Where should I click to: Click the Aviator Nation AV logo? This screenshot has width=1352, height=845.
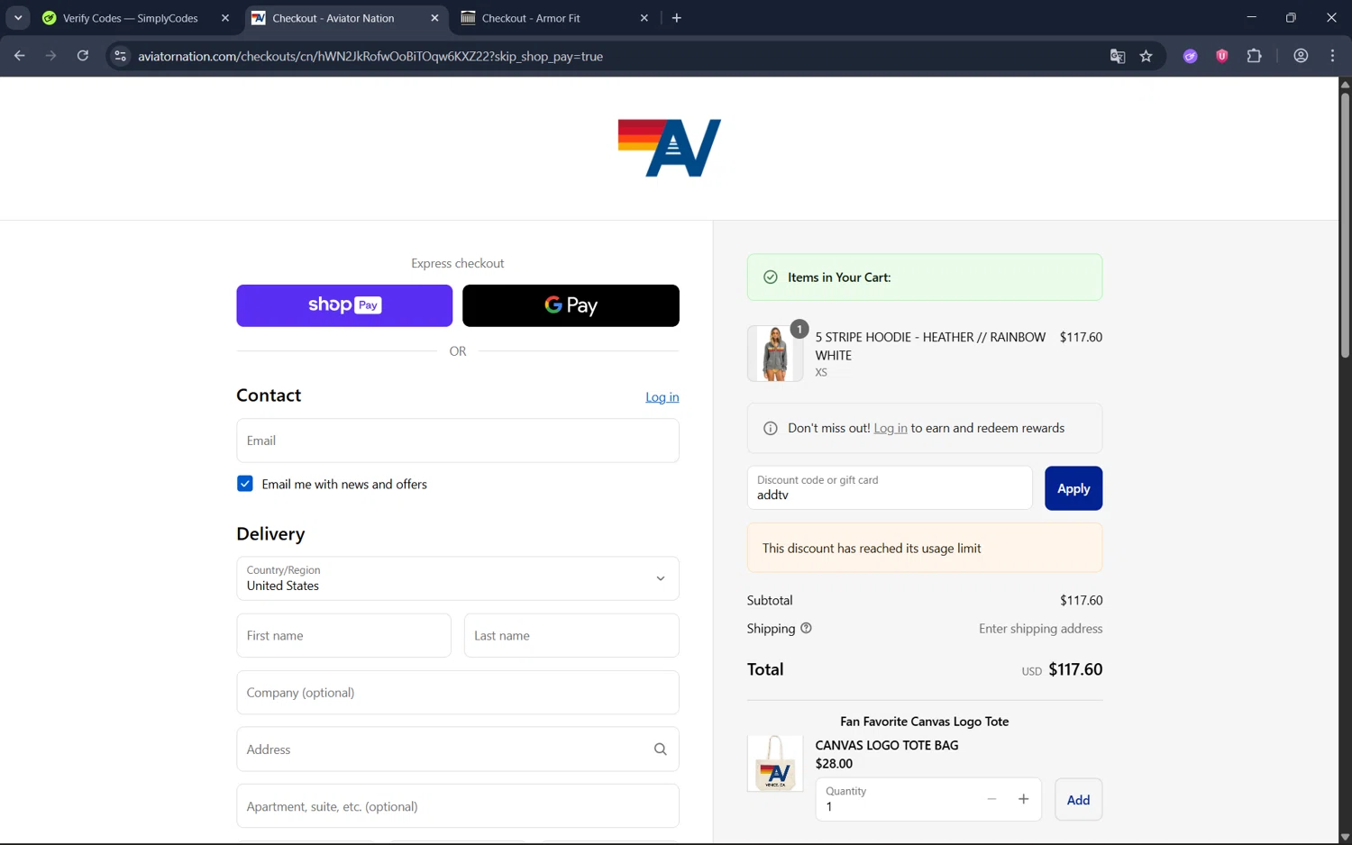[670, 148]
